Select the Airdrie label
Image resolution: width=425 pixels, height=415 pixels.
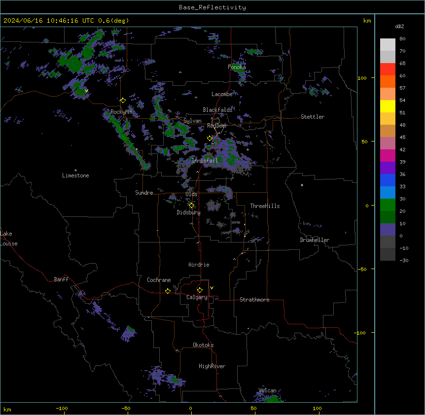[x=199, y=265]
